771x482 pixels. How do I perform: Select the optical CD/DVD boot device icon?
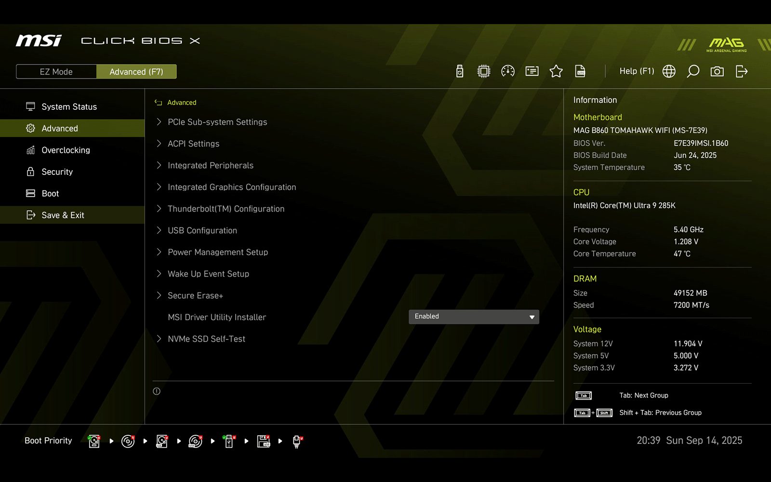pos(128,441)
